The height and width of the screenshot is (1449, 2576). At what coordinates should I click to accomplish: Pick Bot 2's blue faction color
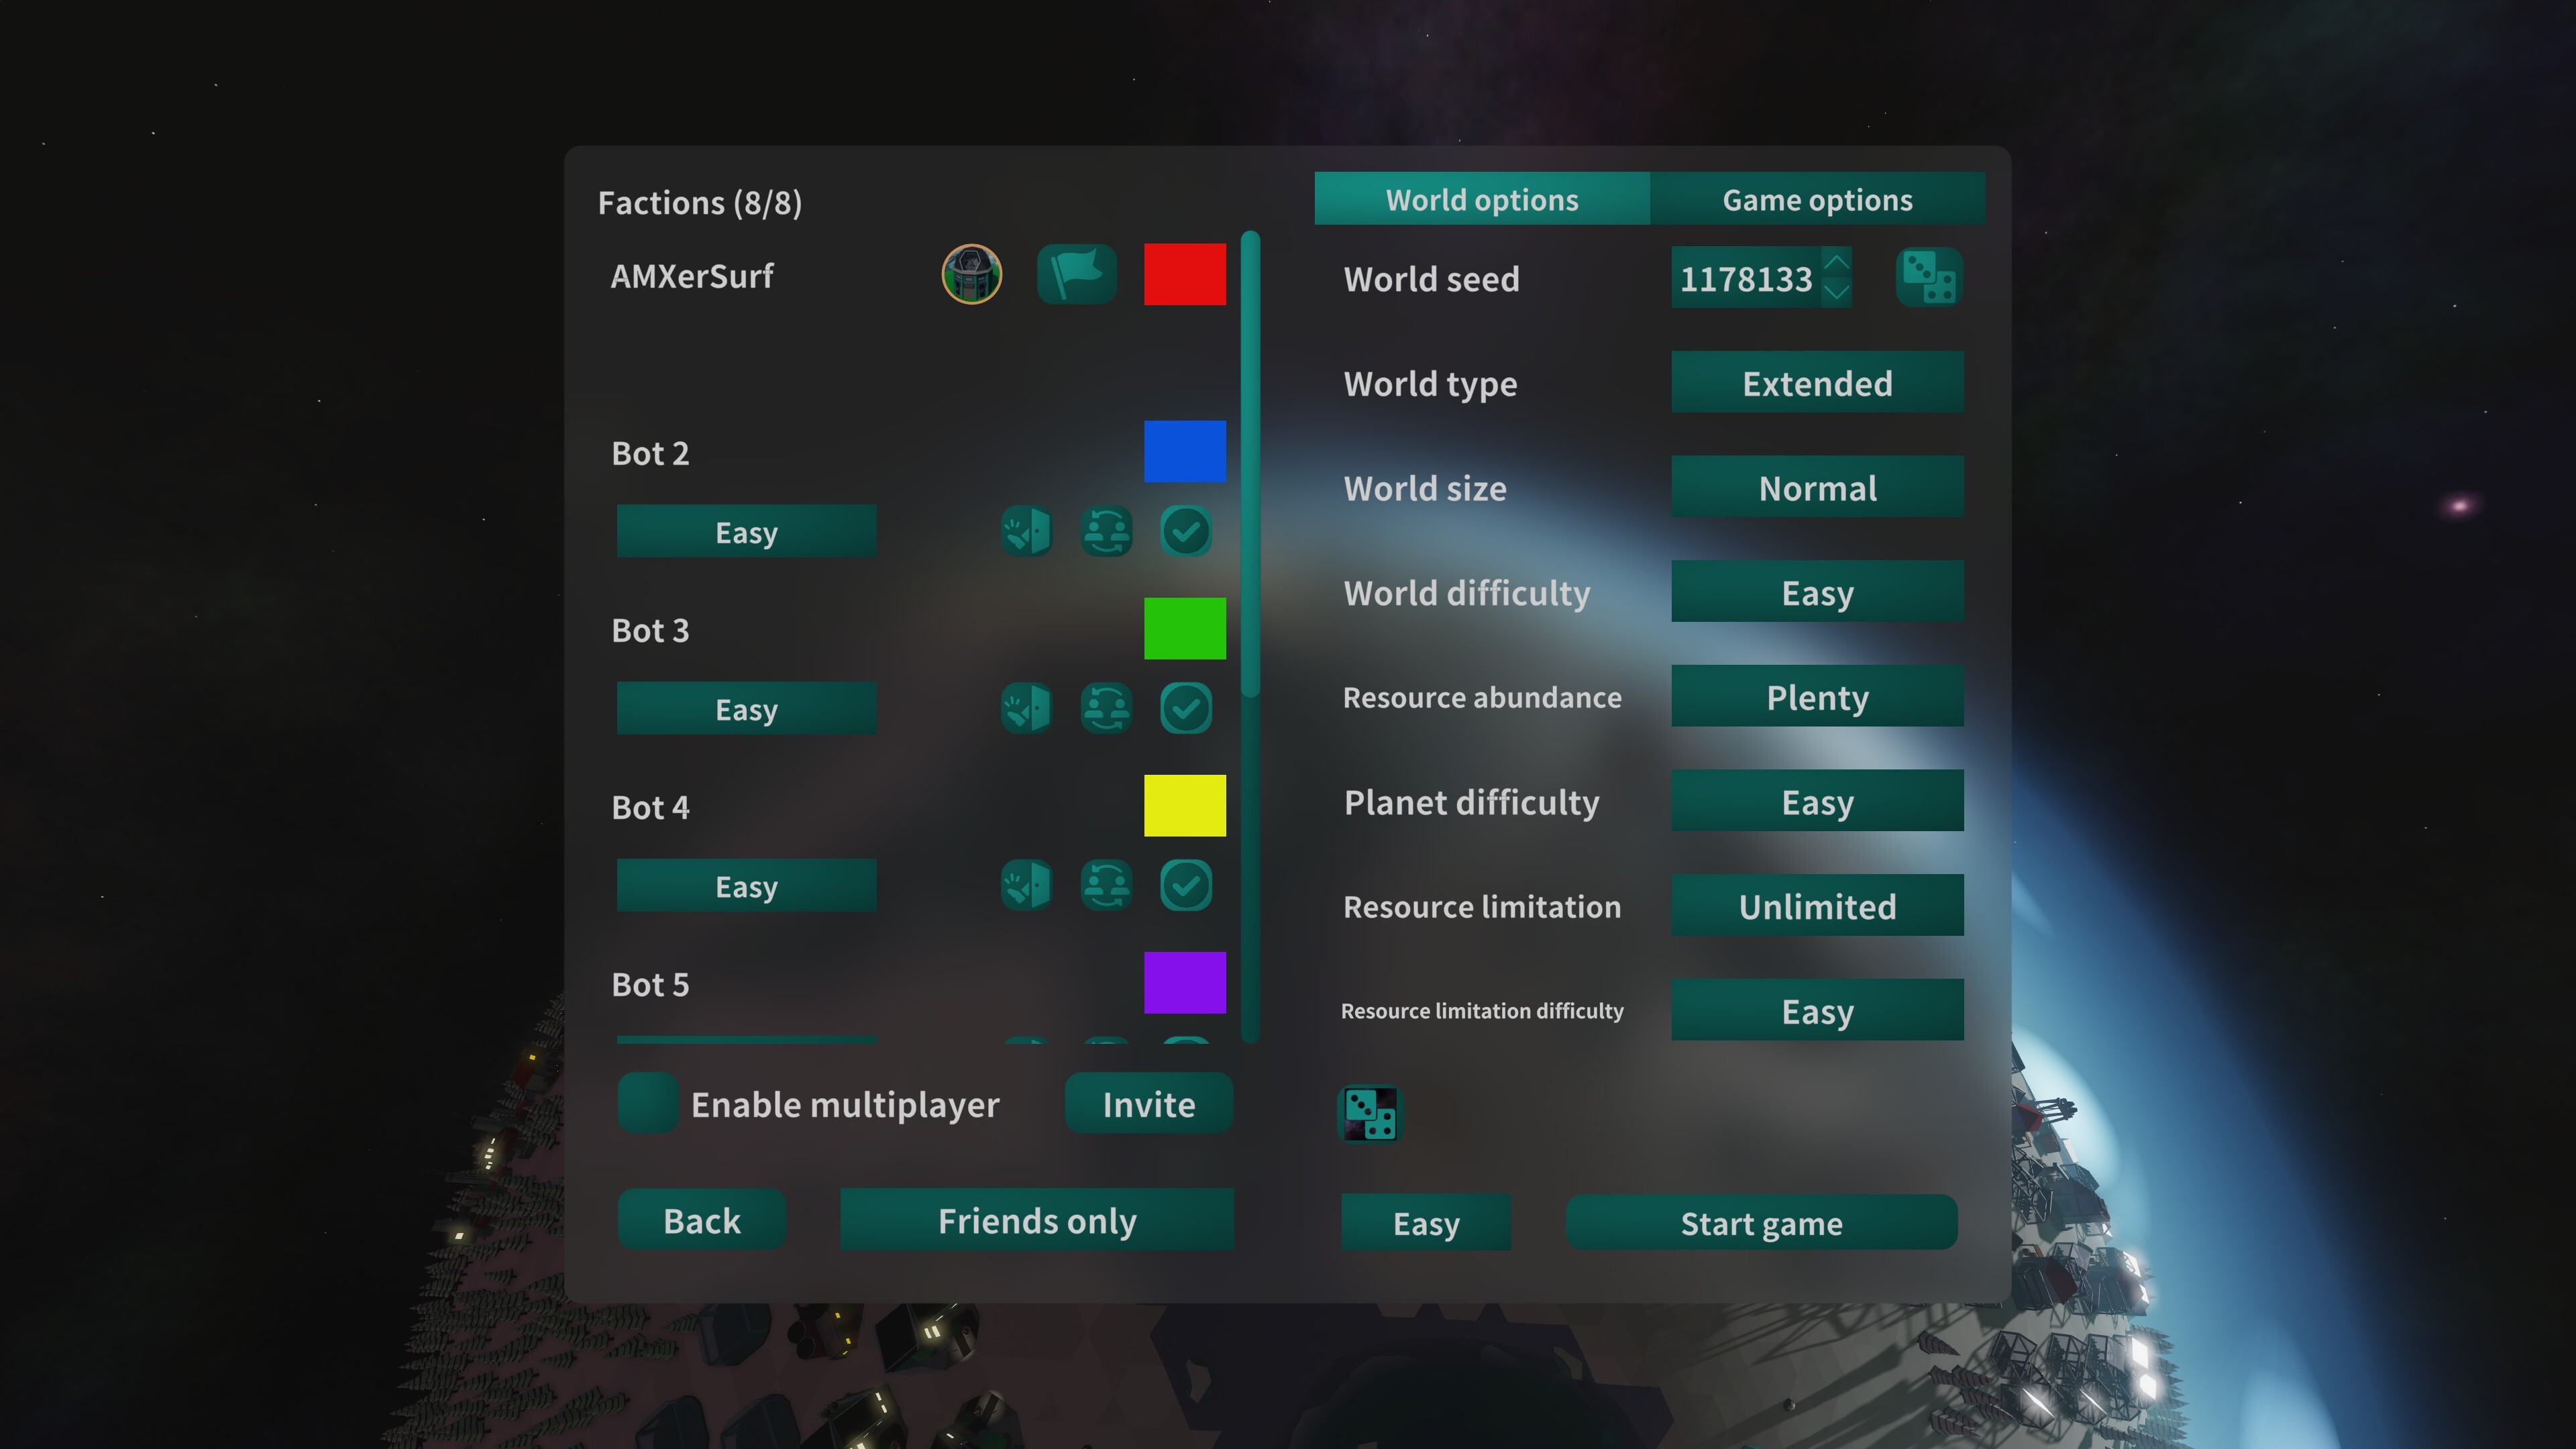coord(1185,451)
